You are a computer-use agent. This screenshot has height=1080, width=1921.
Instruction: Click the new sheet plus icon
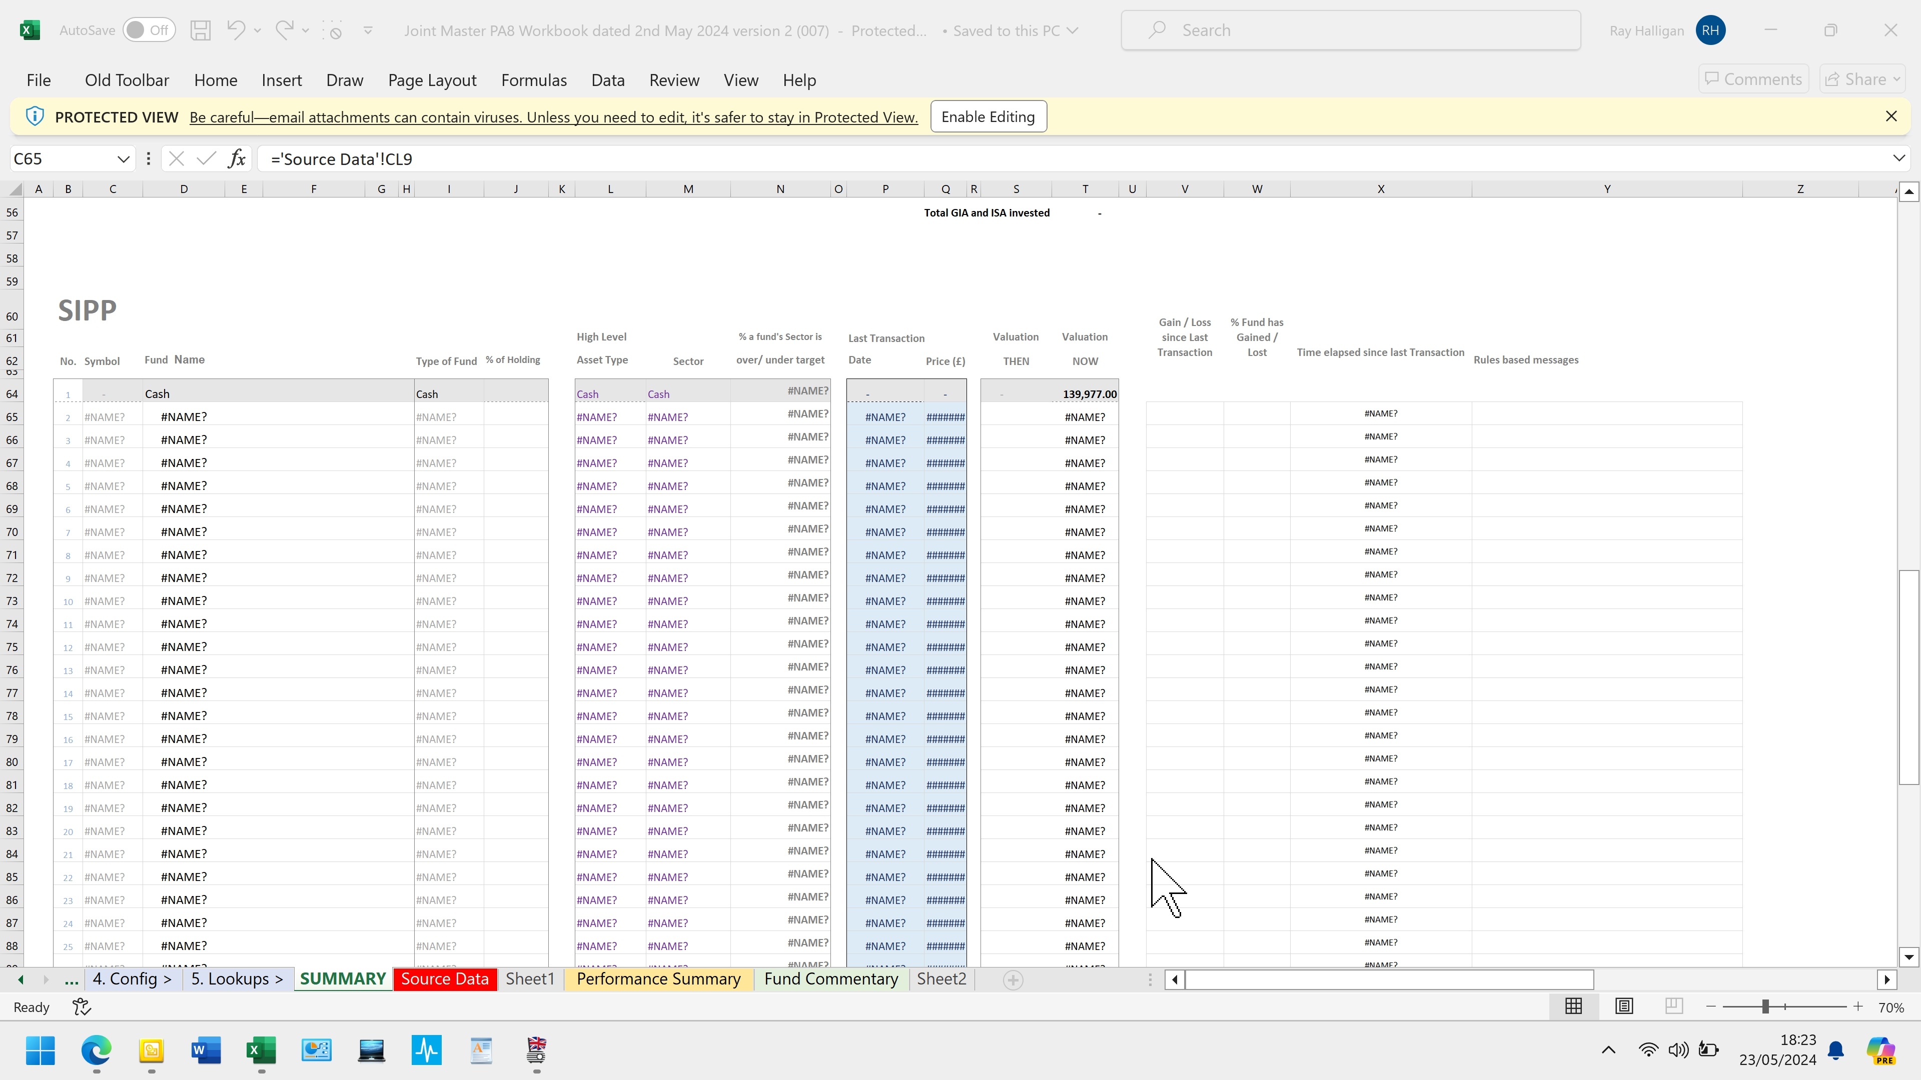pos(1013,980)
